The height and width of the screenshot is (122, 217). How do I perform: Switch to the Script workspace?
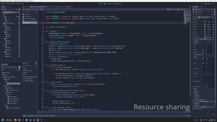(111, 4)
